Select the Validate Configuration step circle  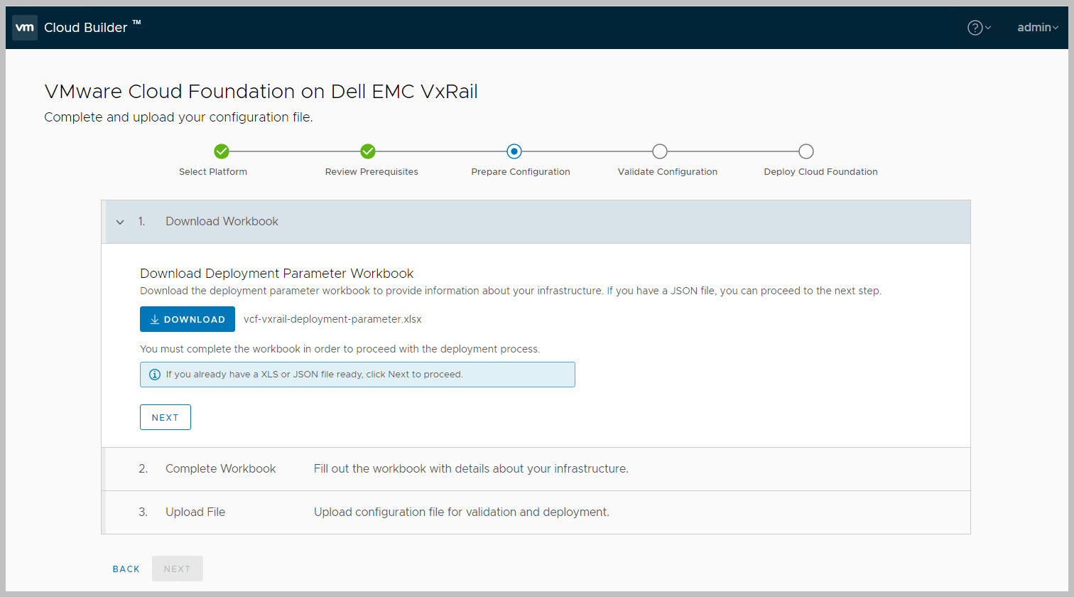point(660,151)
